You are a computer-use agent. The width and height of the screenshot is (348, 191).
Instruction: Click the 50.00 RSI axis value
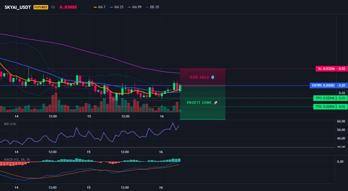pos(341,130)
